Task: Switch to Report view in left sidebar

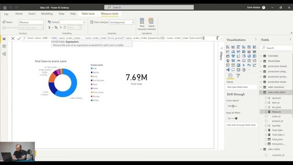Action: click(4, 38)
